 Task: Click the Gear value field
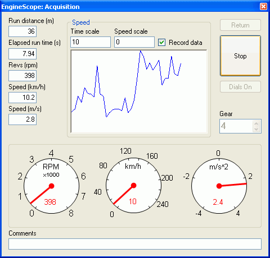point(236,126)
